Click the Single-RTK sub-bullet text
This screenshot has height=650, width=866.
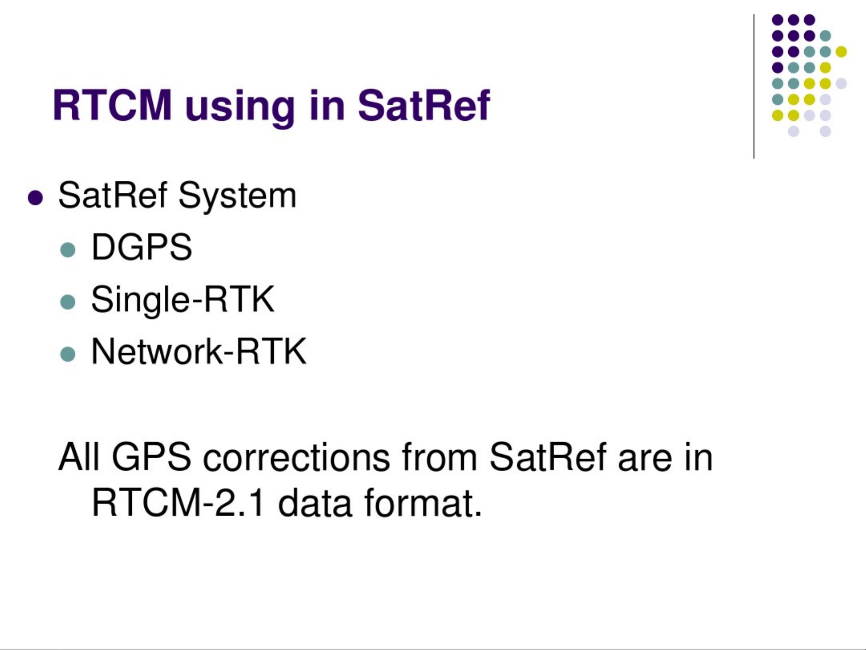point(183,300)
